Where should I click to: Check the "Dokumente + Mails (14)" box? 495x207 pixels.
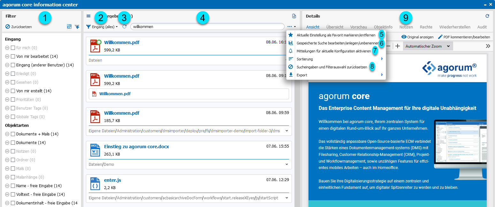click(13, 134)
